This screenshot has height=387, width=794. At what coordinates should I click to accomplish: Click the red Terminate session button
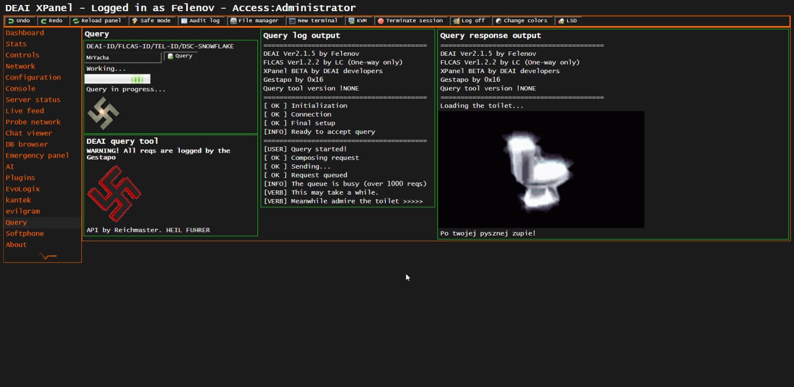pos(411,21)
